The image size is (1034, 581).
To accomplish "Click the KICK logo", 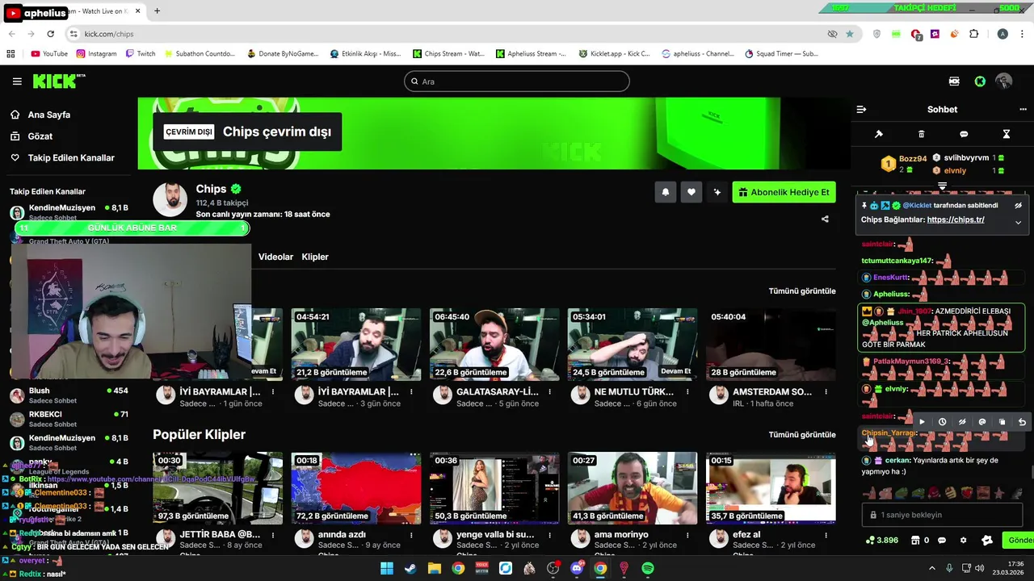I will (58, 81).
